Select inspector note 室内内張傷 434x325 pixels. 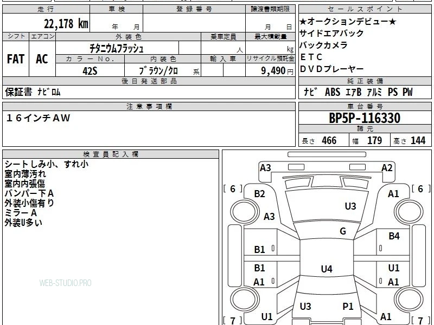click(x=24, y=184)
